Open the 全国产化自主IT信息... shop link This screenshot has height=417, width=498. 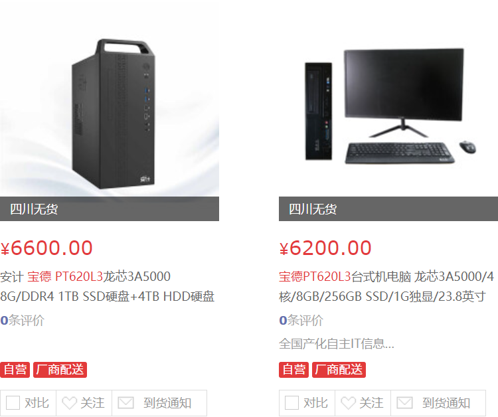337,344
